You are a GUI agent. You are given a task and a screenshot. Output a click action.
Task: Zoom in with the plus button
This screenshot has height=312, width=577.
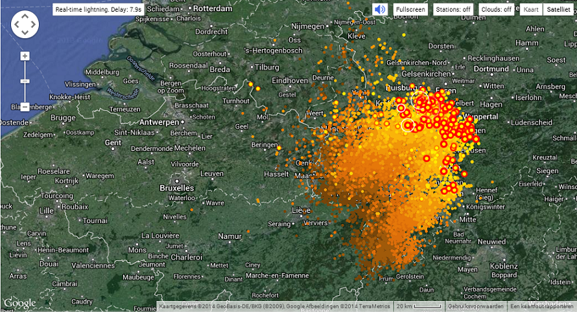point(25,56)
